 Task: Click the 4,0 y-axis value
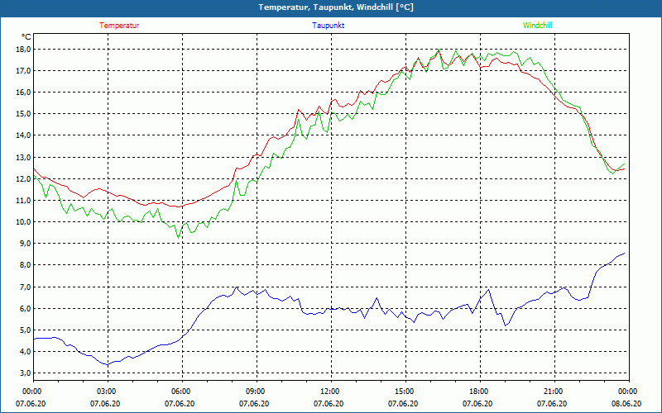tap(26, 352)
